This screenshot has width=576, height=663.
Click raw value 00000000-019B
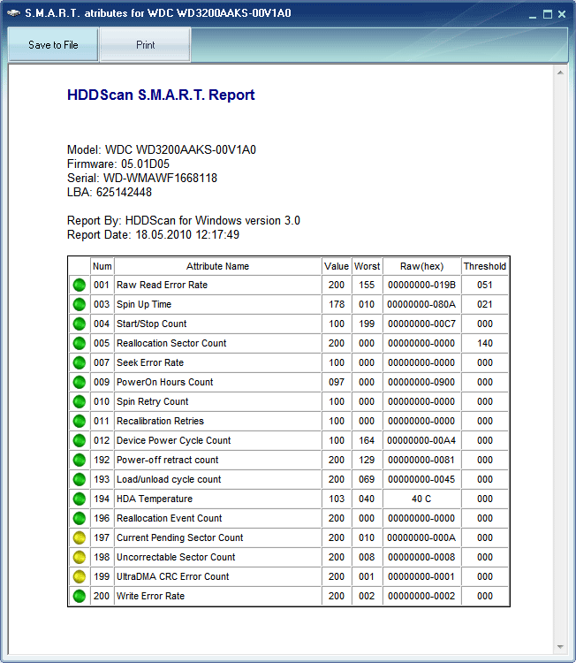(x=421, y=285)
